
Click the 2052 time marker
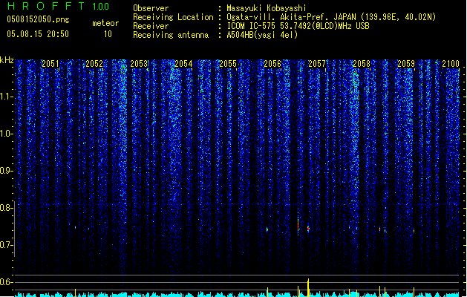click(x=94, y=63)
